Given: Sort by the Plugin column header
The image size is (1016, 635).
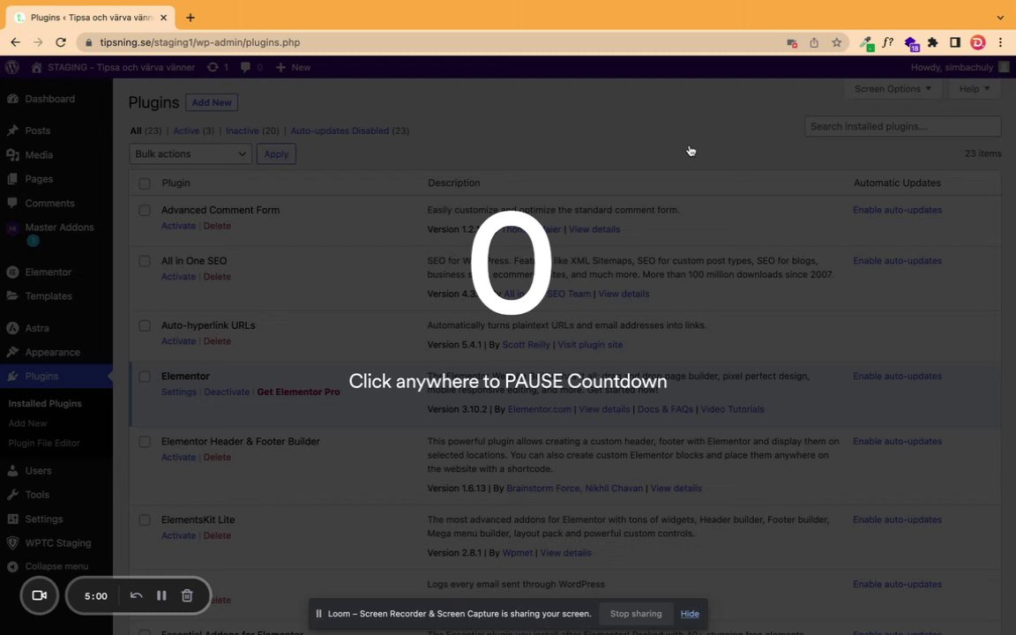Looking at the screenshot, I should tap(176, 183).
